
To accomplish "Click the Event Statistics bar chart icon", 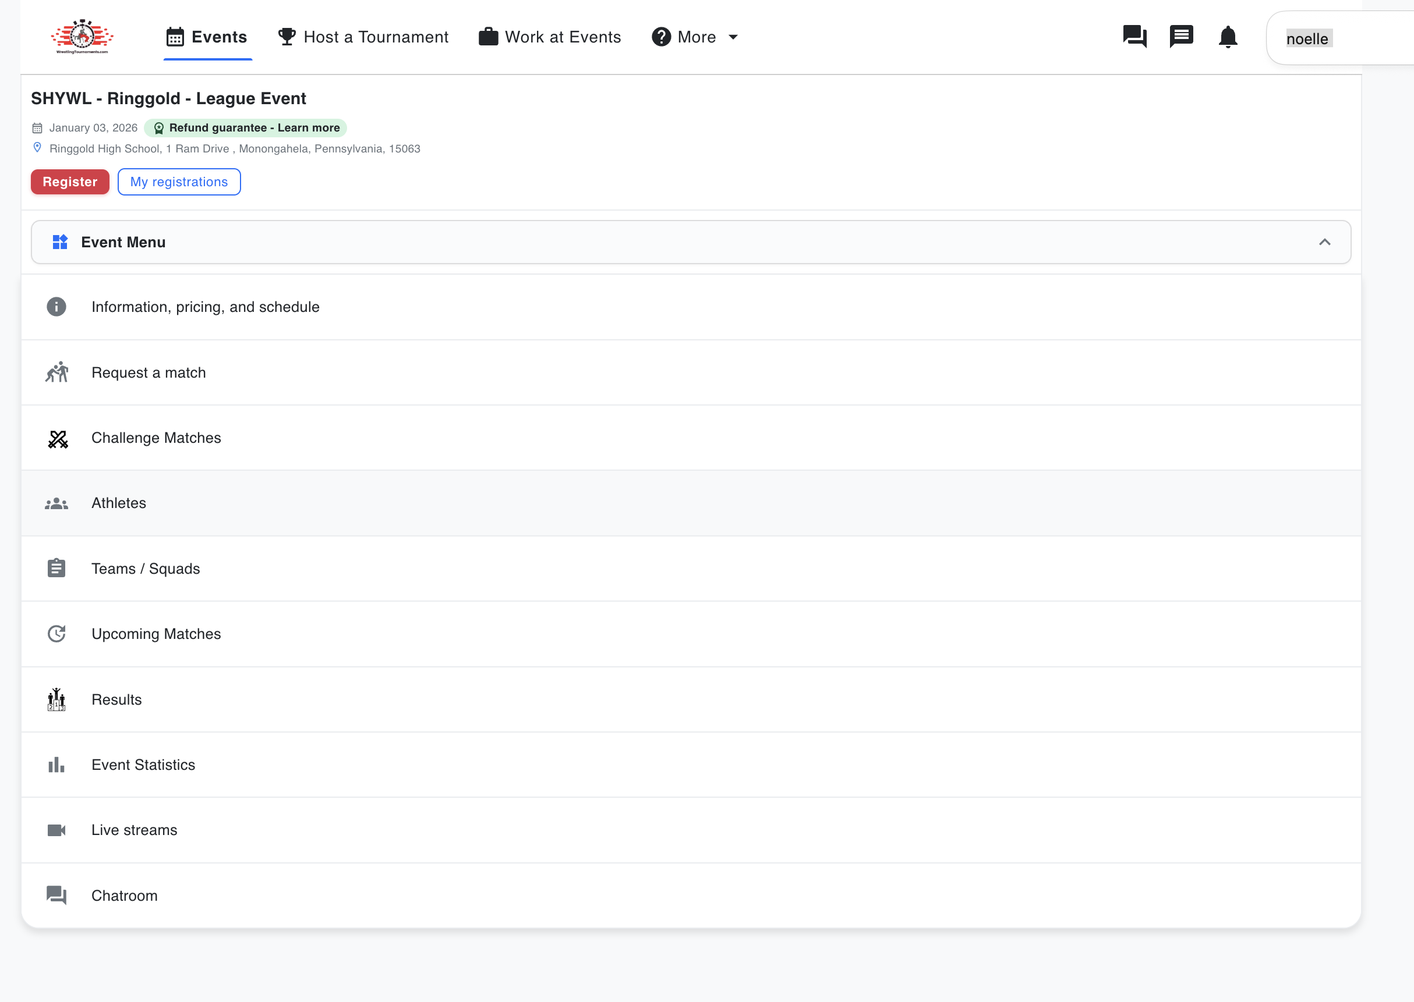I will 56,765.
